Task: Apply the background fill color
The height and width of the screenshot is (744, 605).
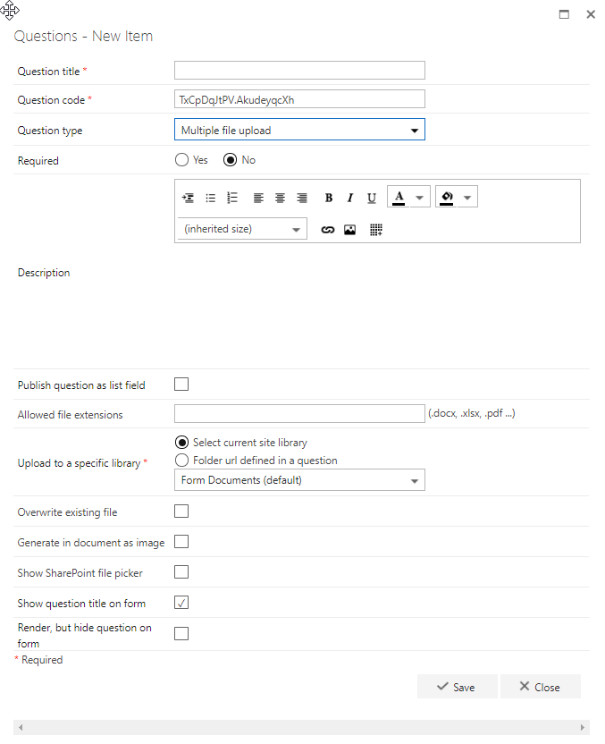Action: click(x=447, y=197)
